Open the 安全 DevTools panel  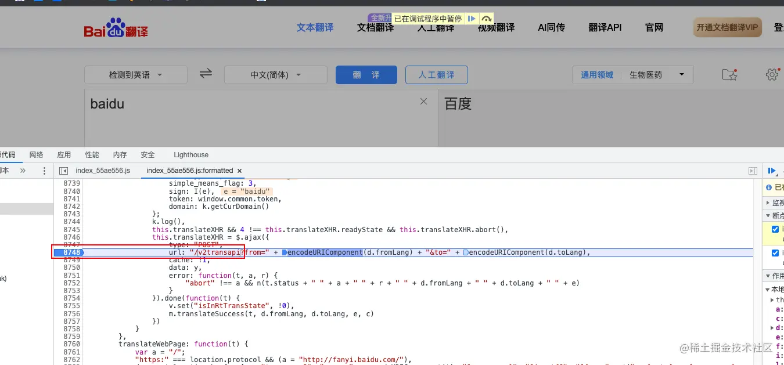point(148,155)
